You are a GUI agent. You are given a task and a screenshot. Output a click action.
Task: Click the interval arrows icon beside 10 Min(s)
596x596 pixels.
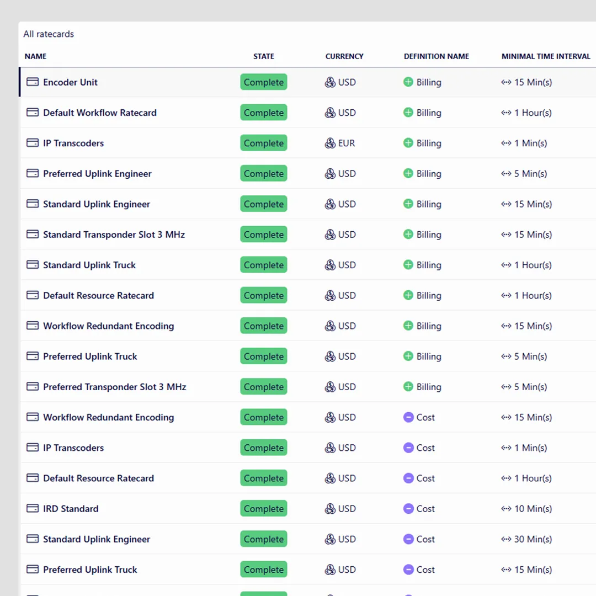(506, 509)
